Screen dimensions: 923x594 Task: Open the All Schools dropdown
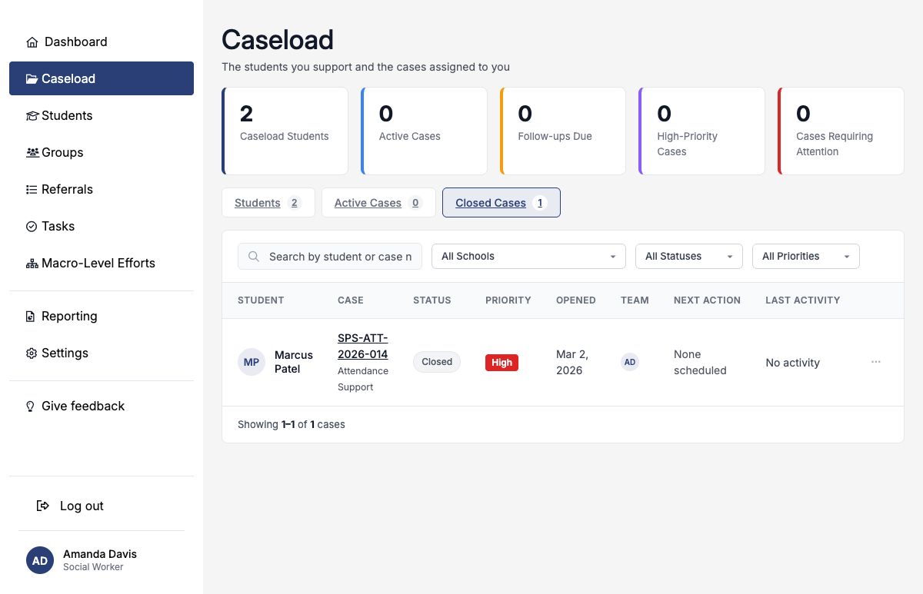528,257
